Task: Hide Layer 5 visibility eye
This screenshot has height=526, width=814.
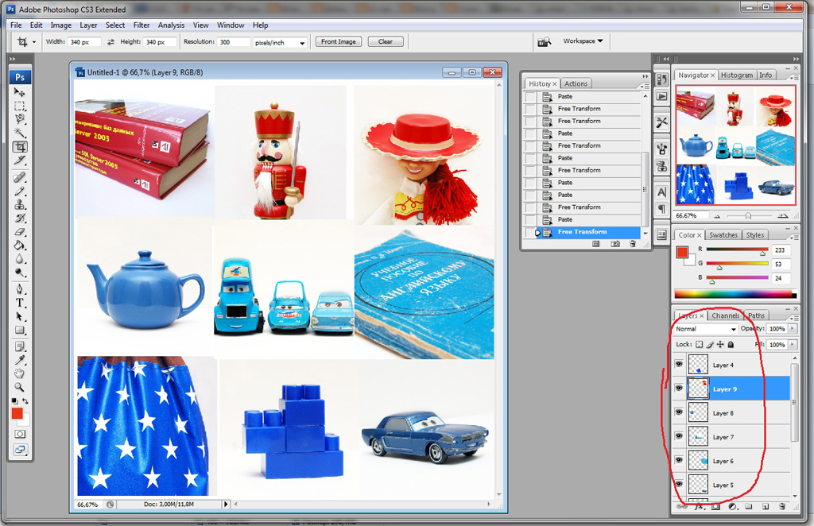Action: 679,484
